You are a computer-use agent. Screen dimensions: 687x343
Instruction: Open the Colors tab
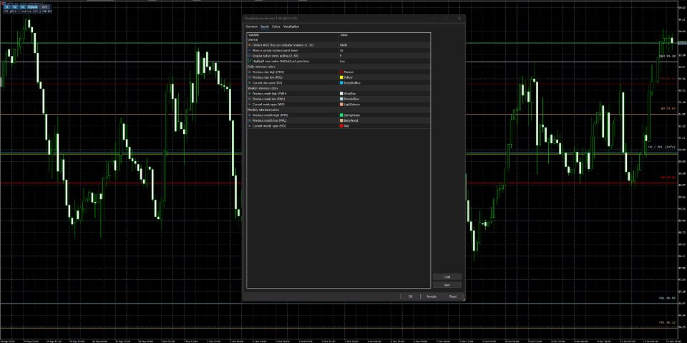tap(276, 26)
